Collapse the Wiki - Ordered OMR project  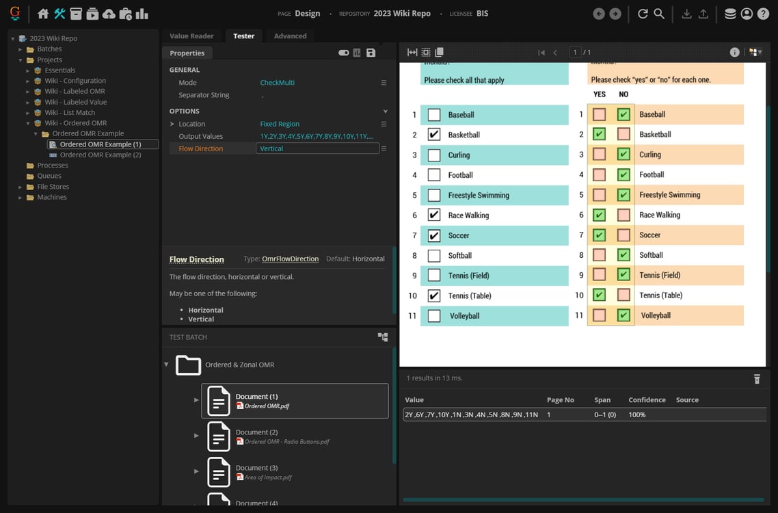click(28, 123)
